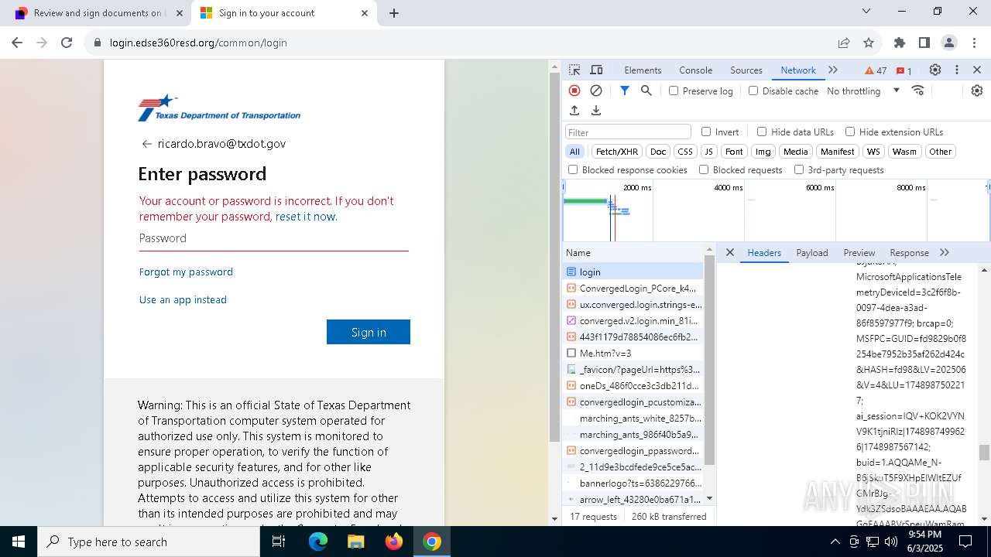Open the Payload tab

[812, 252]
